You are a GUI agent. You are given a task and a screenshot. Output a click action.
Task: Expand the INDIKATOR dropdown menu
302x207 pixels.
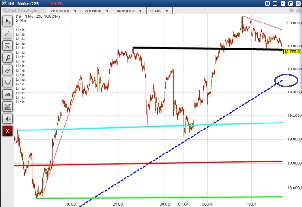click(x=130, y=11)
